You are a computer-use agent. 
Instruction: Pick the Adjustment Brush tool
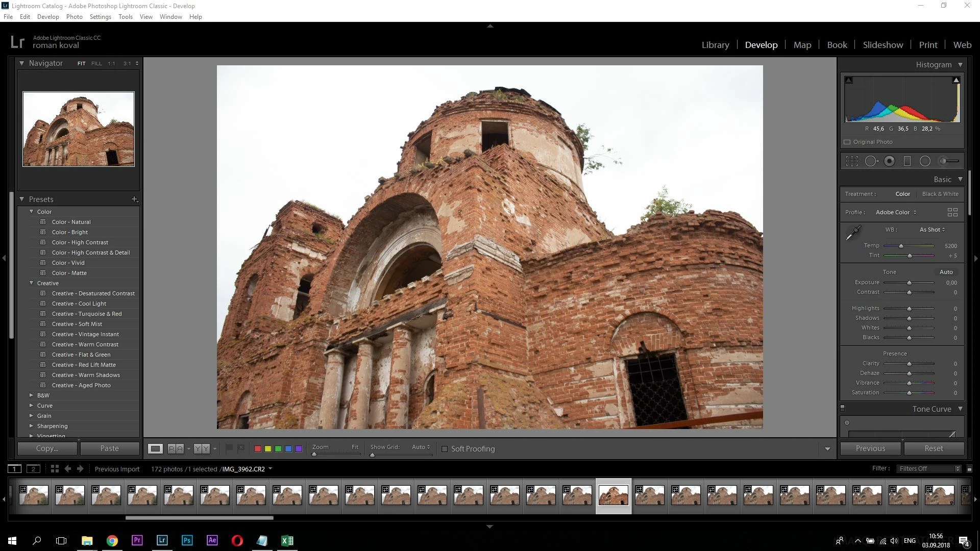click(x=948, y=161)
